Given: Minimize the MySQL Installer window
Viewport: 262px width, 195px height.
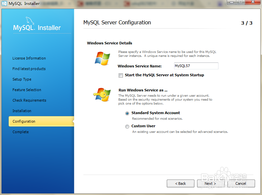Looking at the screenshot, I should (232, 2).
